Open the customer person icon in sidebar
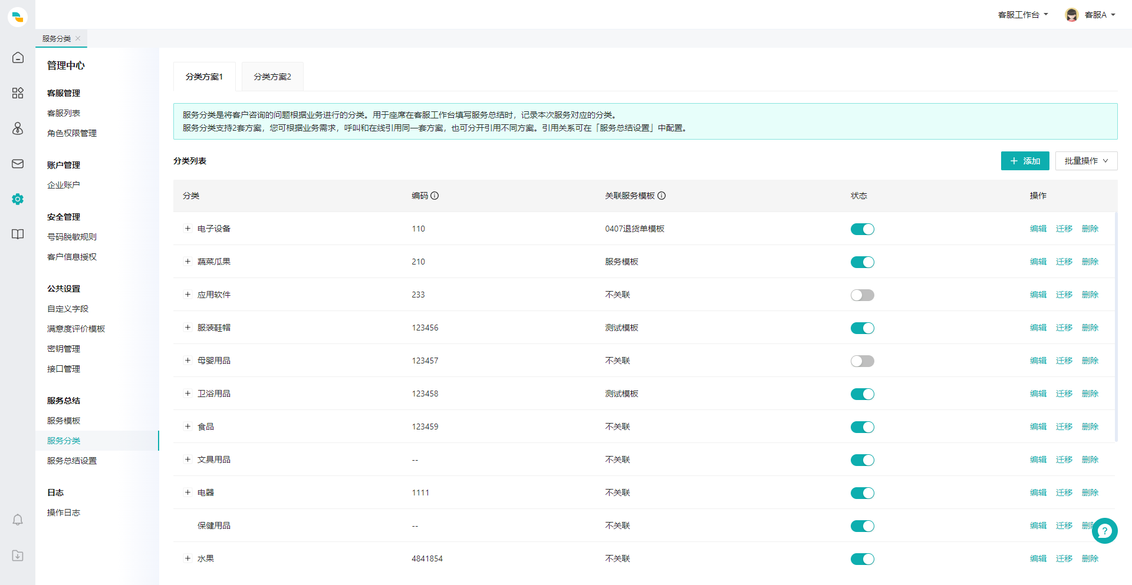The height and width of the screenshot is (585, 1132). 18,128
